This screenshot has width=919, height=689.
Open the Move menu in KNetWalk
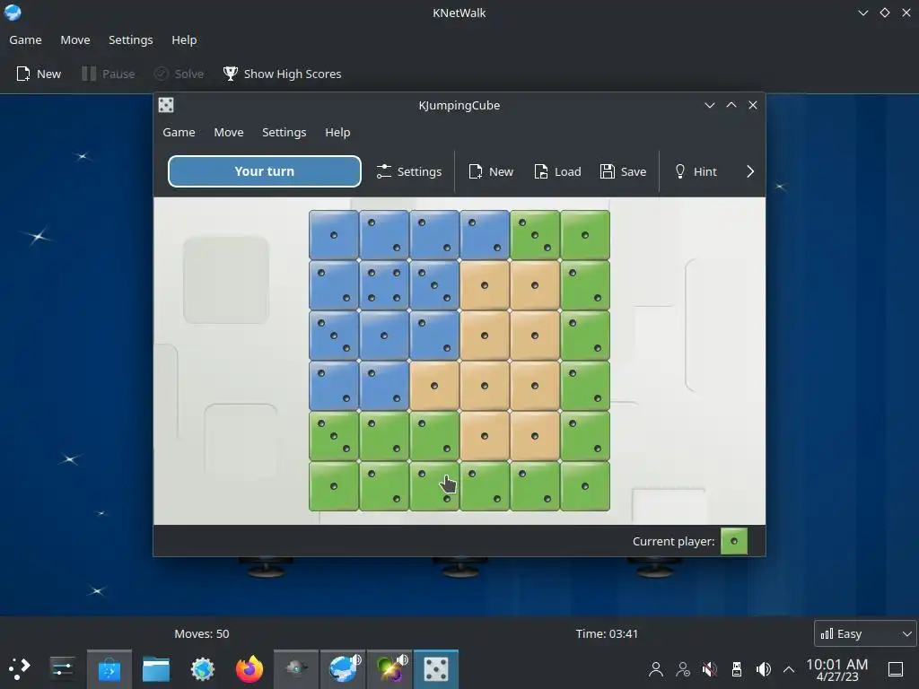pyautogui.click(x=75, y=39)
